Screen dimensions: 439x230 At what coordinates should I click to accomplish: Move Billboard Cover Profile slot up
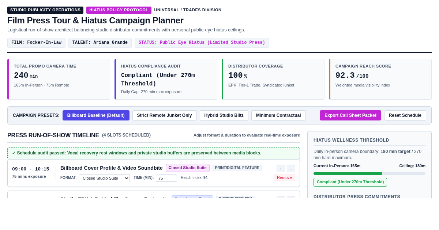281,169
